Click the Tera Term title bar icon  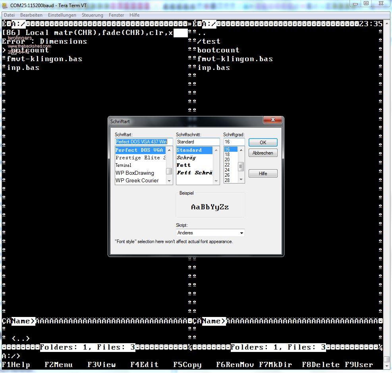pyautogui.click(x=5, y=6)
